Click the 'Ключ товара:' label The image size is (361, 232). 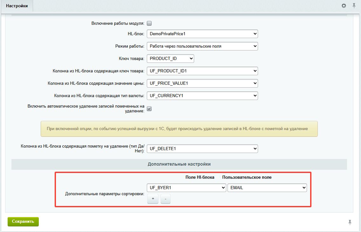pyautogui.click(x=132, y=59)
